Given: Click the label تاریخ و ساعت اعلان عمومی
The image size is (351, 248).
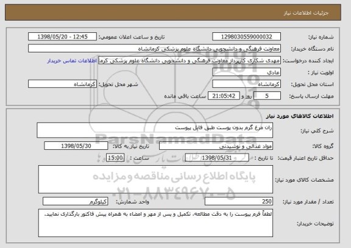Looking at the screenshot, I should pos(132,37).
